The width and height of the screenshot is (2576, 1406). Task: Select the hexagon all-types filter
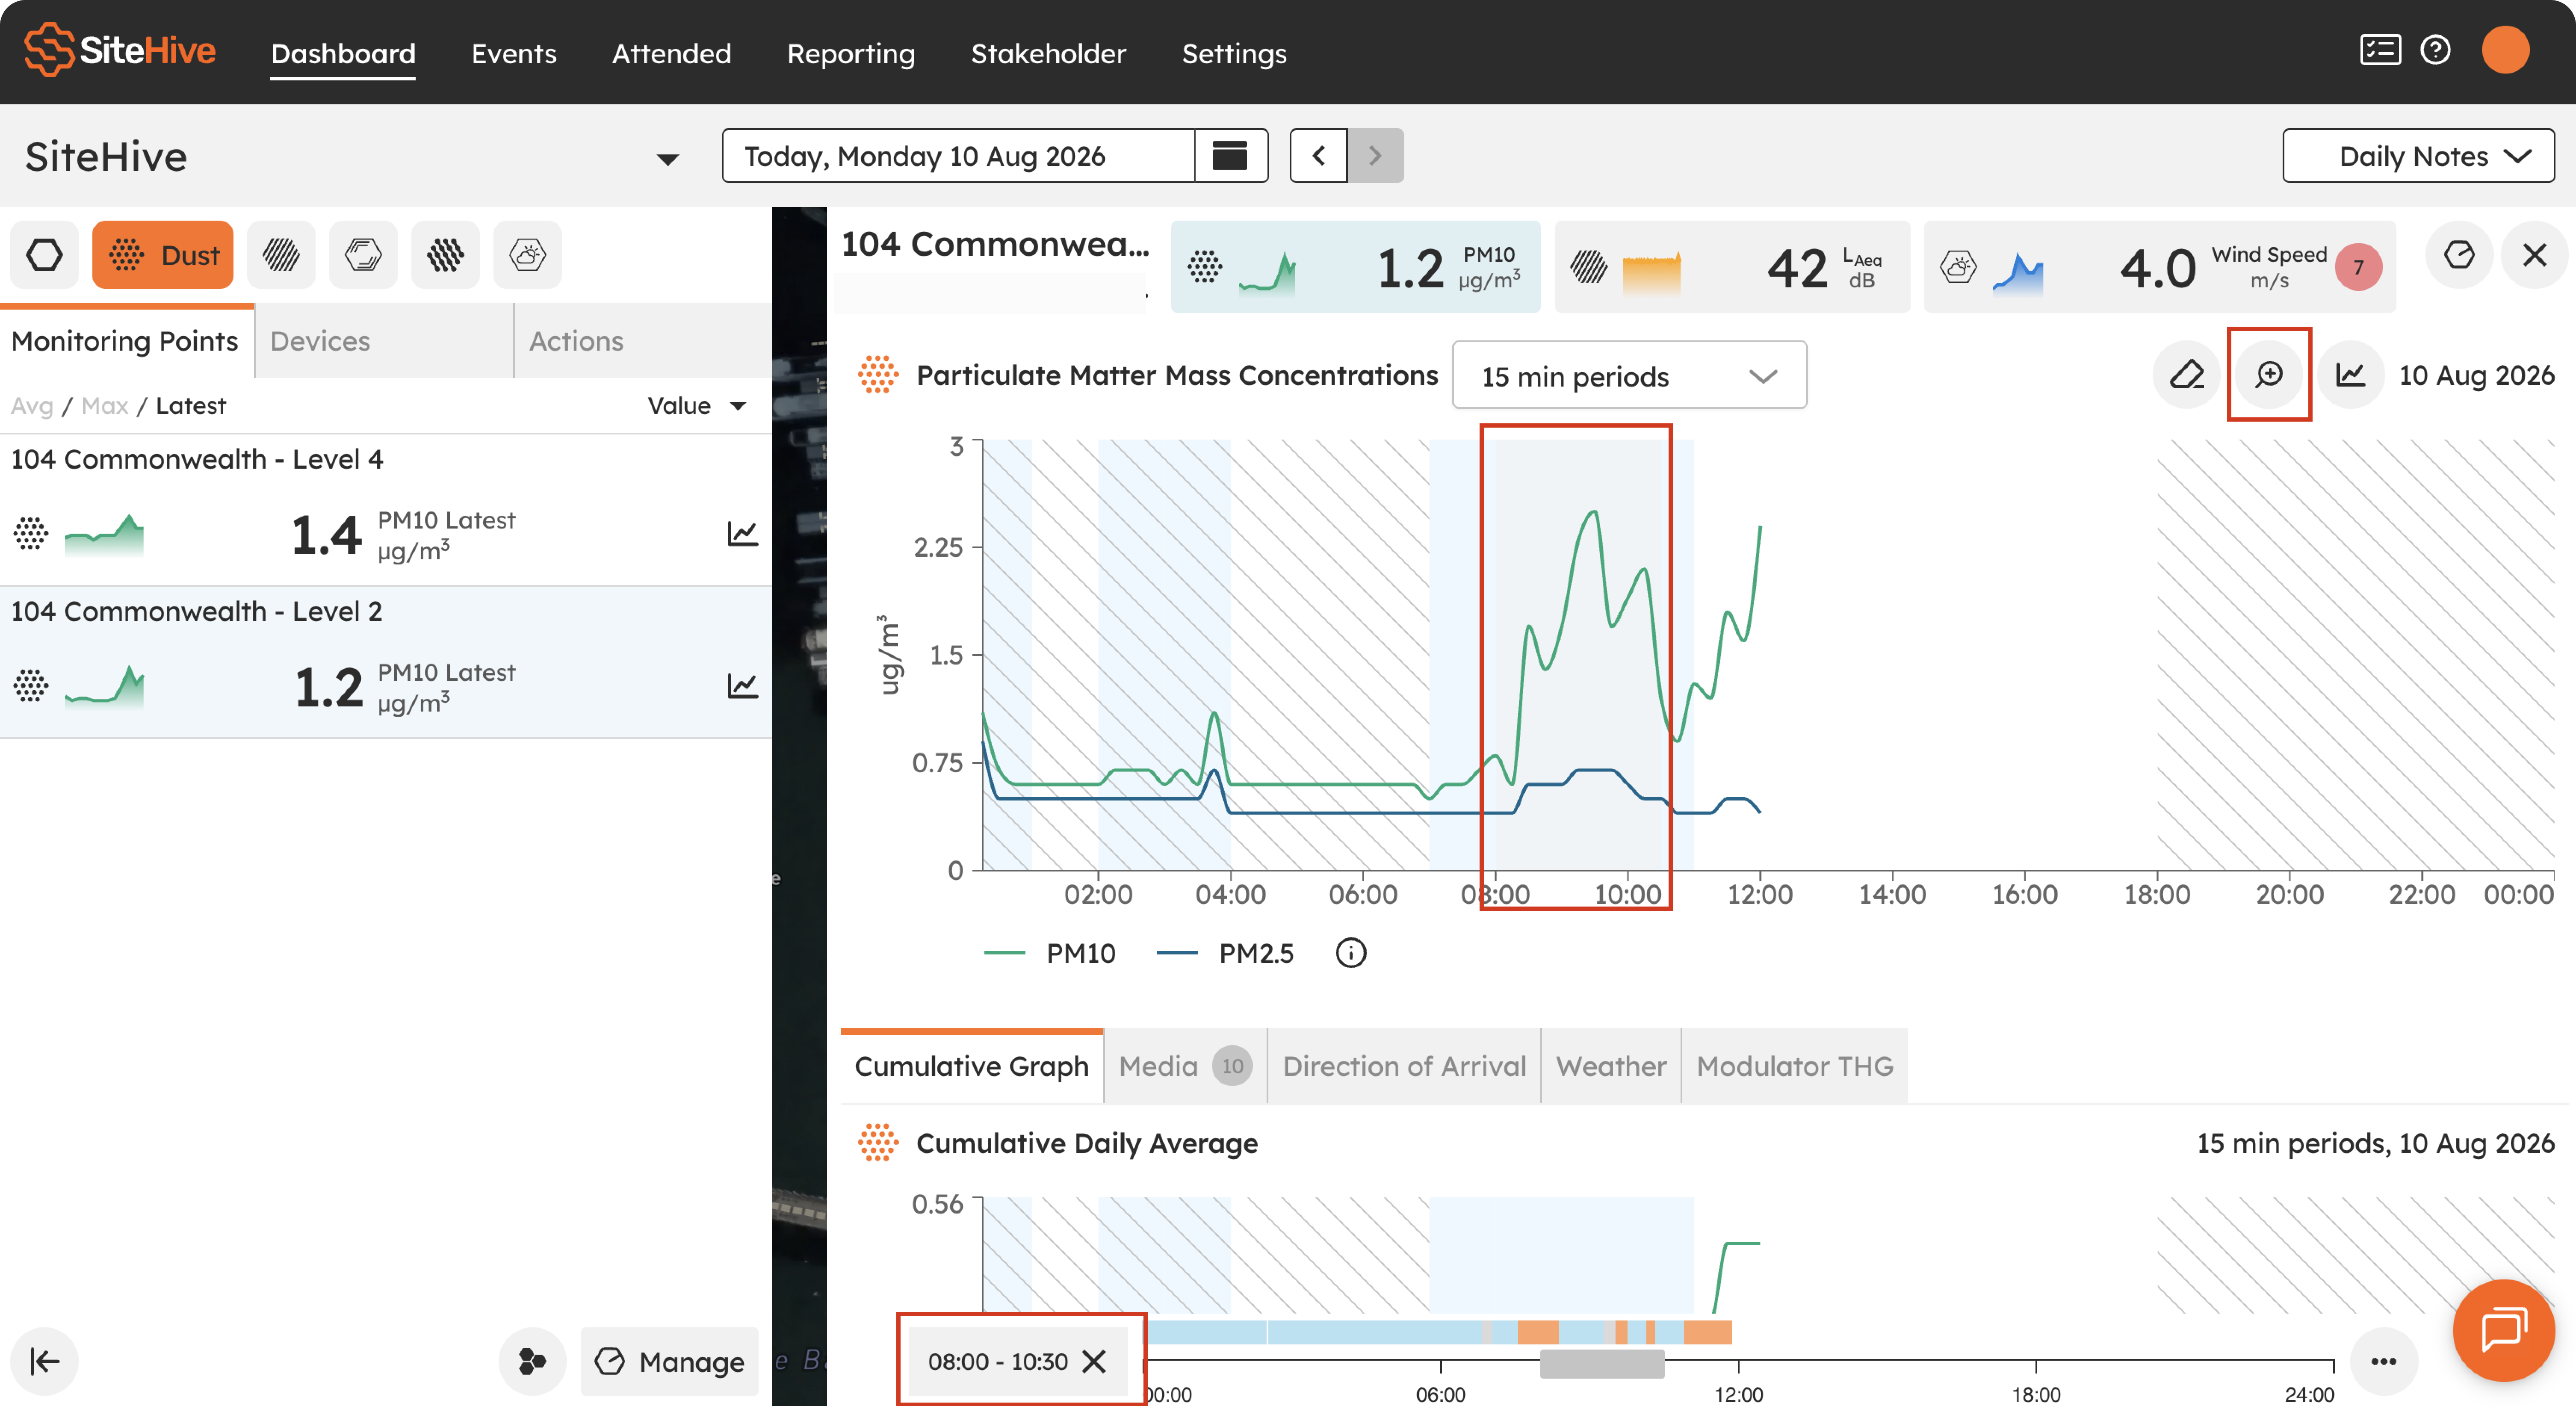[44, 255]
